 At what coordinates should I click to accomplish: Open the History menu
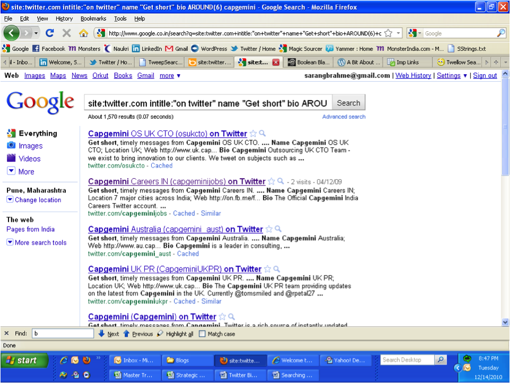point(64,19)
